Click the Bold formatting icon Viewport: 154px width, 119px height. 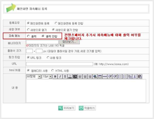coord(55,76)
